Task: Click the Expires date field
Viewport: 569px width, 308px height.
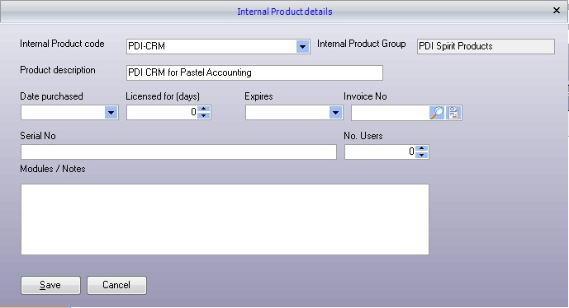Action: [287, 113]
